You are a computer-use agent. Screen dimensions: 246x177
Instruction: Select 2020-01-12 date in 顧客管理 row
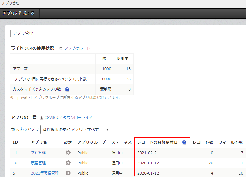(x=148, y=163)
